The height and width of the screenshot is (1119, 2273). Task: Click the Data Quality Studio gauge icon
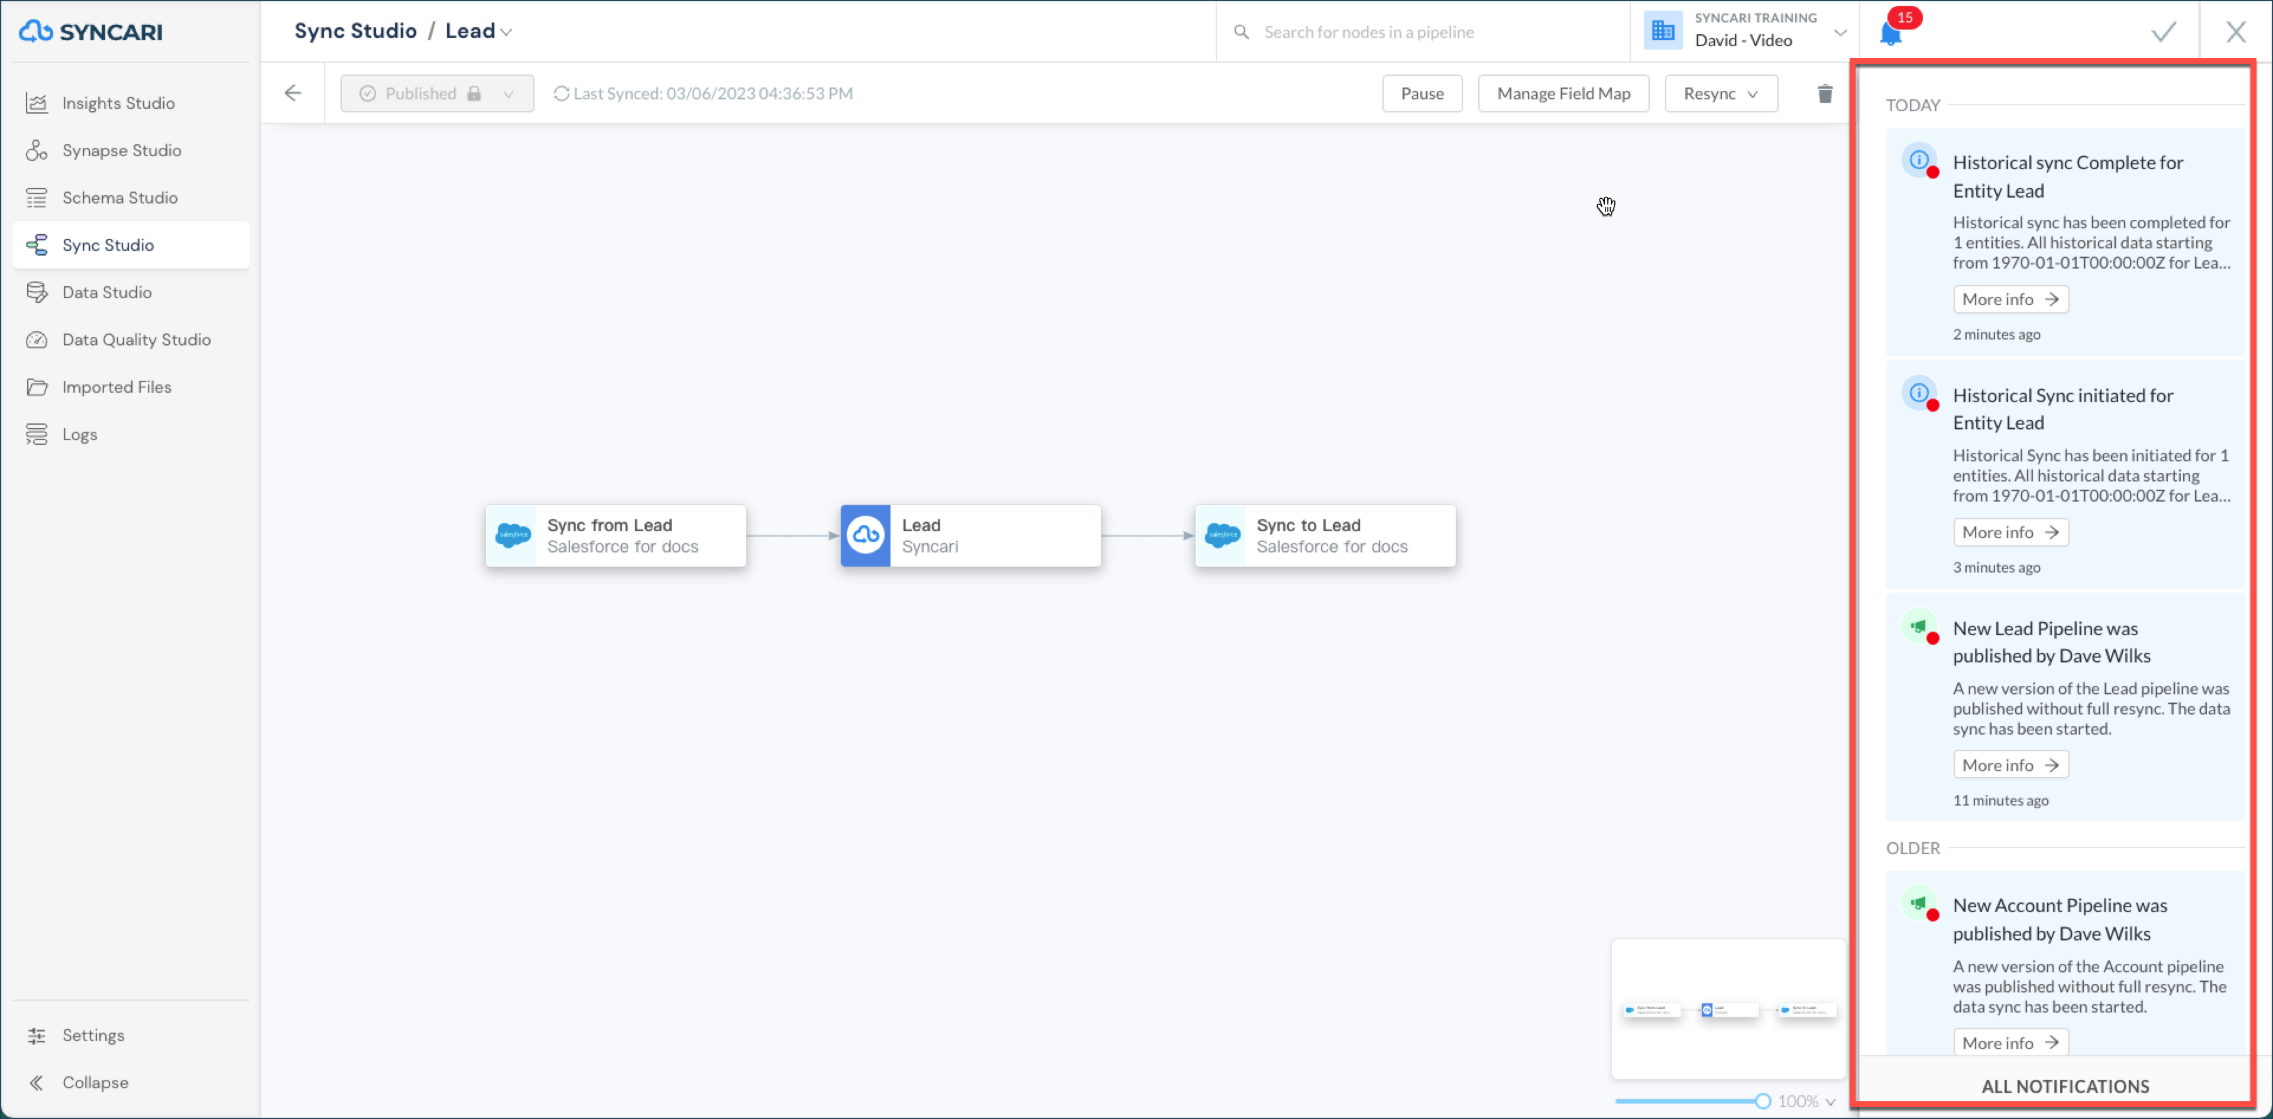click(37, 339)
